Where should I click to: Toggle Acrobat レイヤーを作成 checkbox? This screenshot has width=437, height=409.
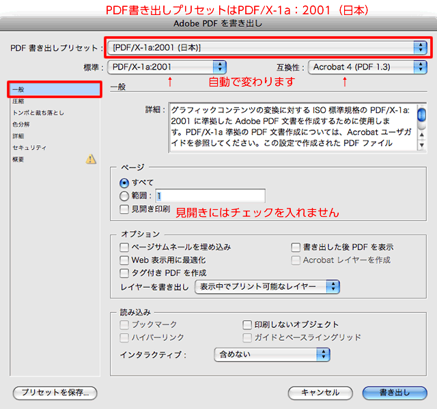[296, 260]
